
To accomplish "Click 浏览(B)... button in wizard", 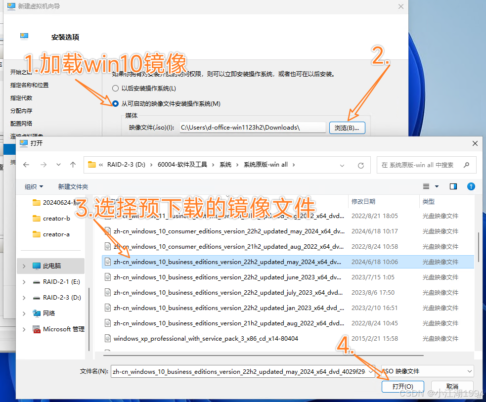I will pos(347,128).
